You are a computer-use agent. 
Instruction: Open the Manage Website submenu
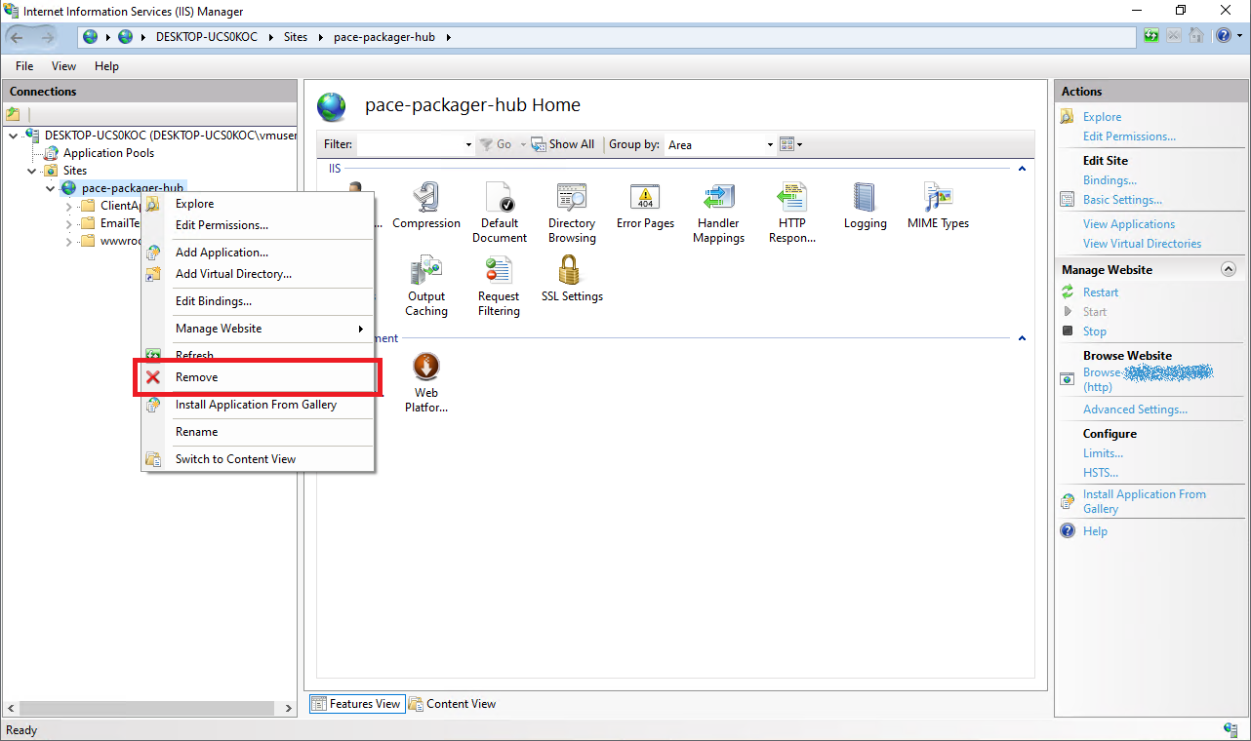tap(259, 329)
